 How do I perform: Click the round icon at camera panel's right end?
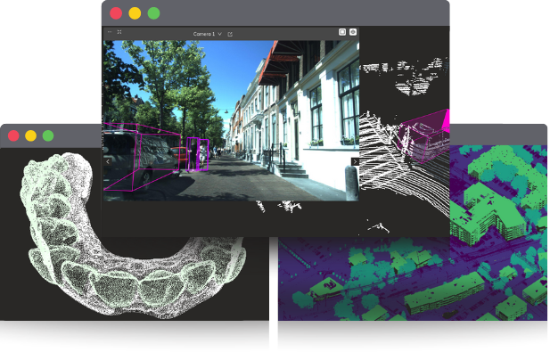point(353,32)
